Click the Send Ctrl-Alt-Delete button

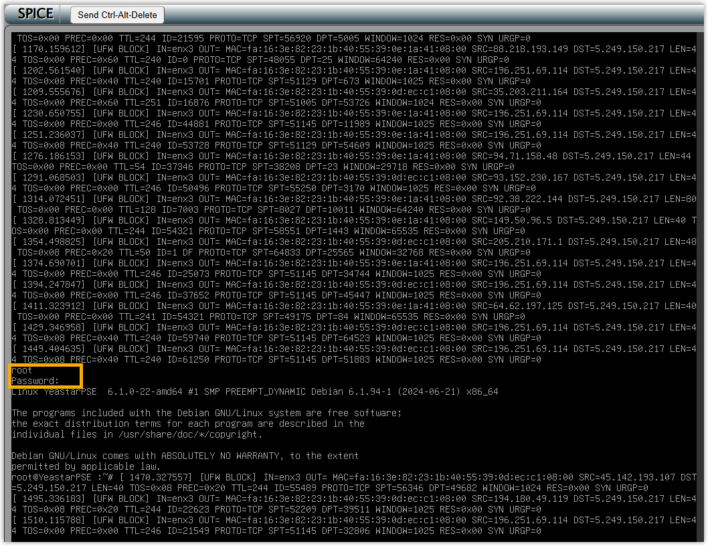pos(117,15)
